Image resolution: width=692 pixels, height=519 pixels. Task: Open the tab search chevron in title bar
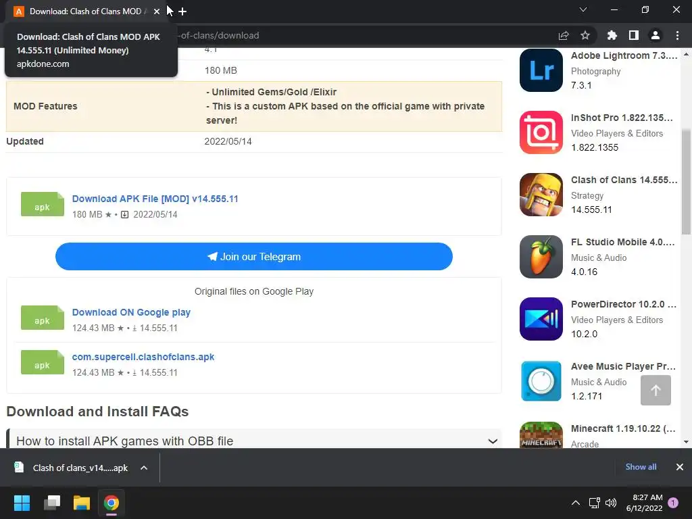[x=583, y=9]
